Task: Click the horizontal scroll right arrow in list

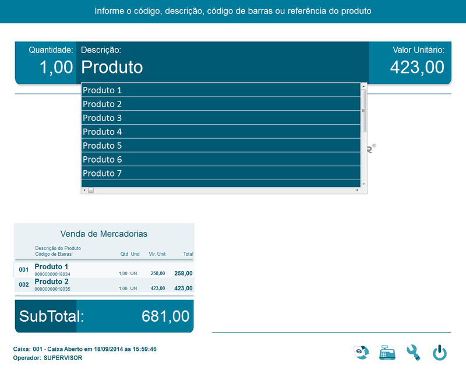Action: point(357,191)
